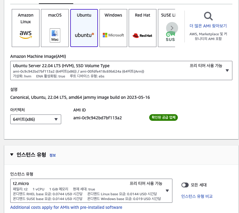Toggle the 모든 세대 switch

tap(185, 185)
